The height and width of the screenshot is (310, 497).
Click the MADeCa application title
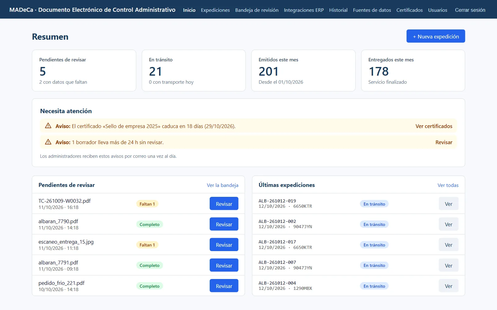click(x=92, y=10)
